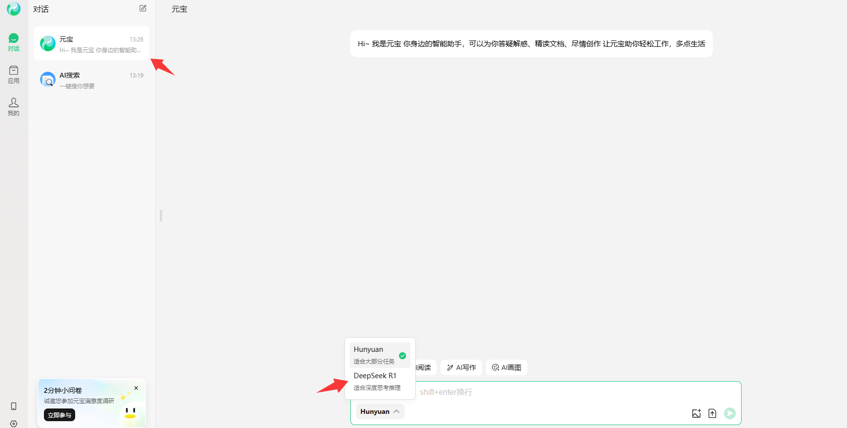The image size is (847, 428).
Task: Click the add image icon in input box
Action: coord(696,413)
